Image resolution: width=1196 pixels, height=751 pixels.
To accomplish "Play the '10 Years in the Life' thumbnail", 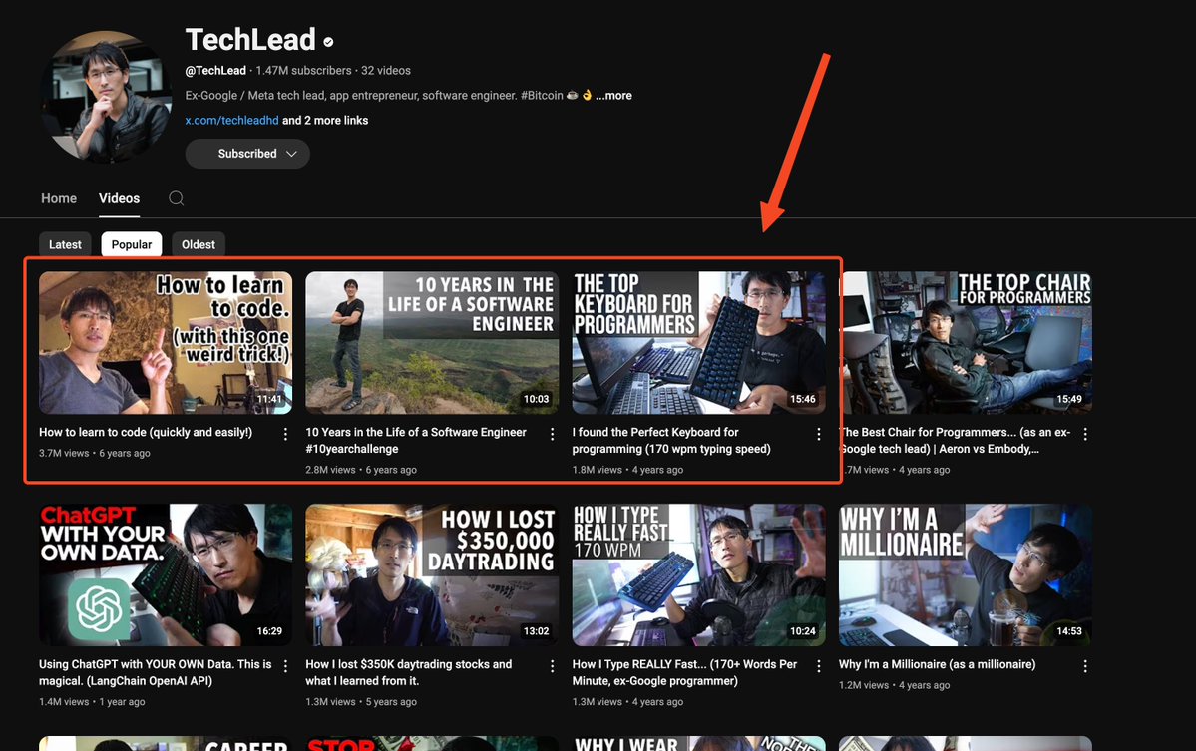I will (433, 343).
